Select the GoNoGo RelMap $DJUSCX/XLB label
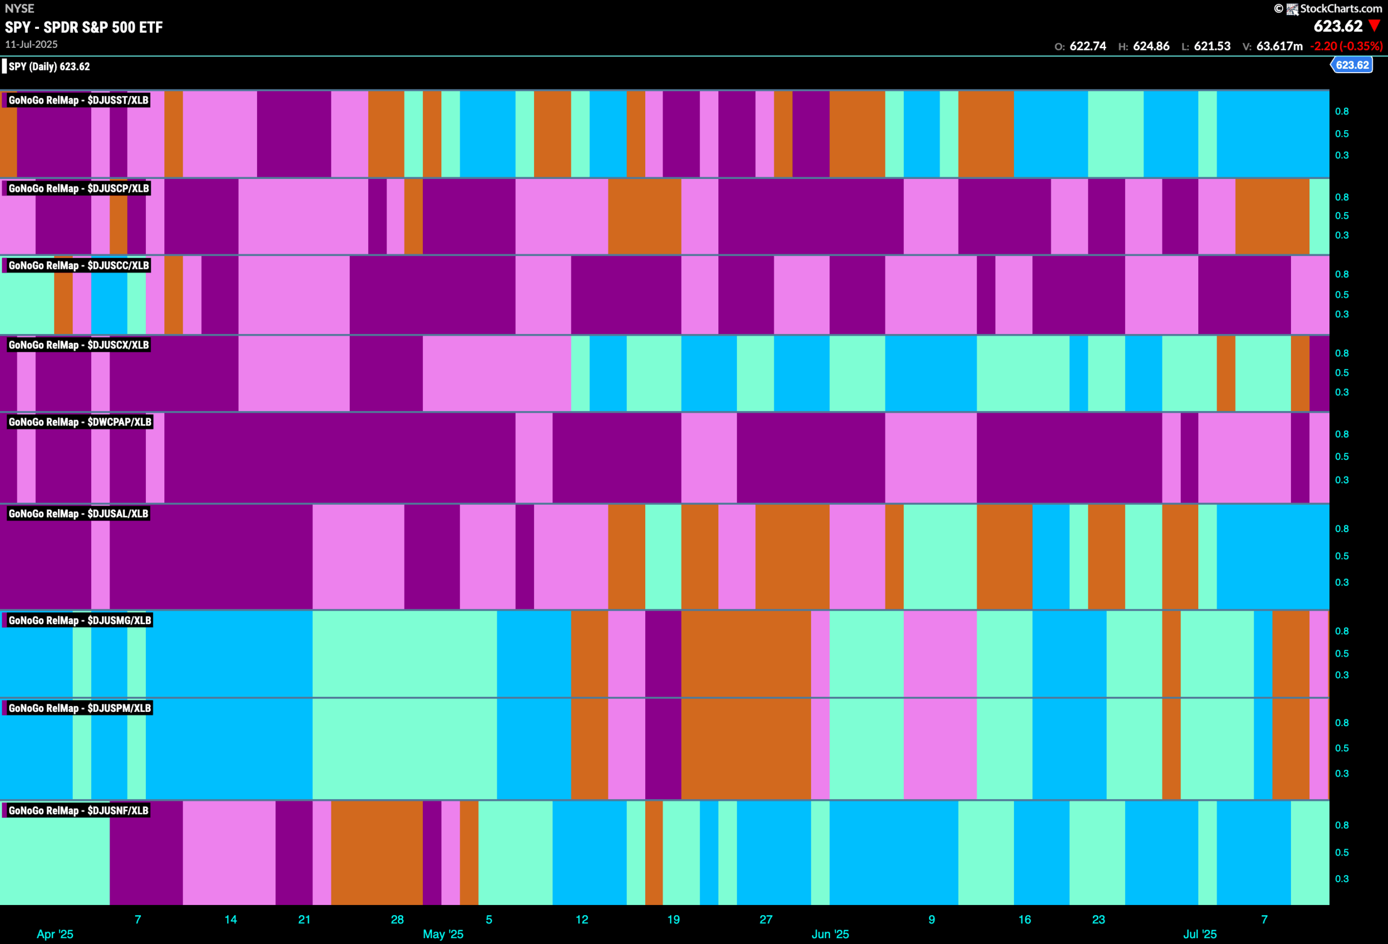 [x=78, y=345]
